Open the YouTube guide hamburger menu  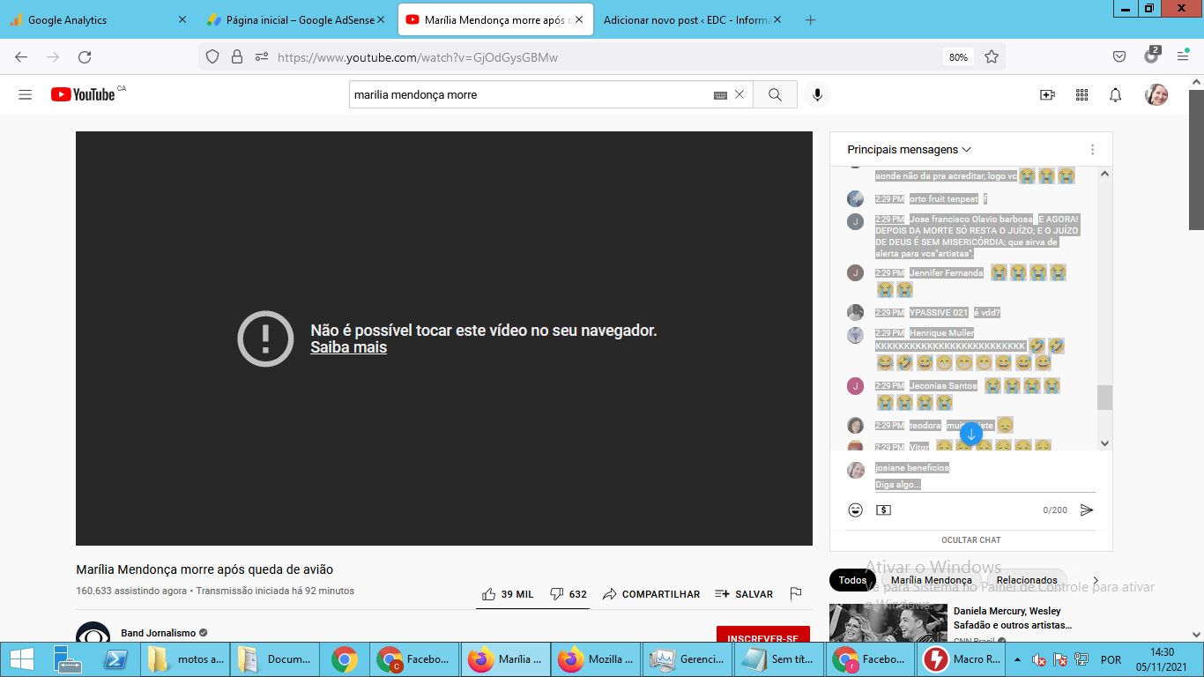coord(25,94)
